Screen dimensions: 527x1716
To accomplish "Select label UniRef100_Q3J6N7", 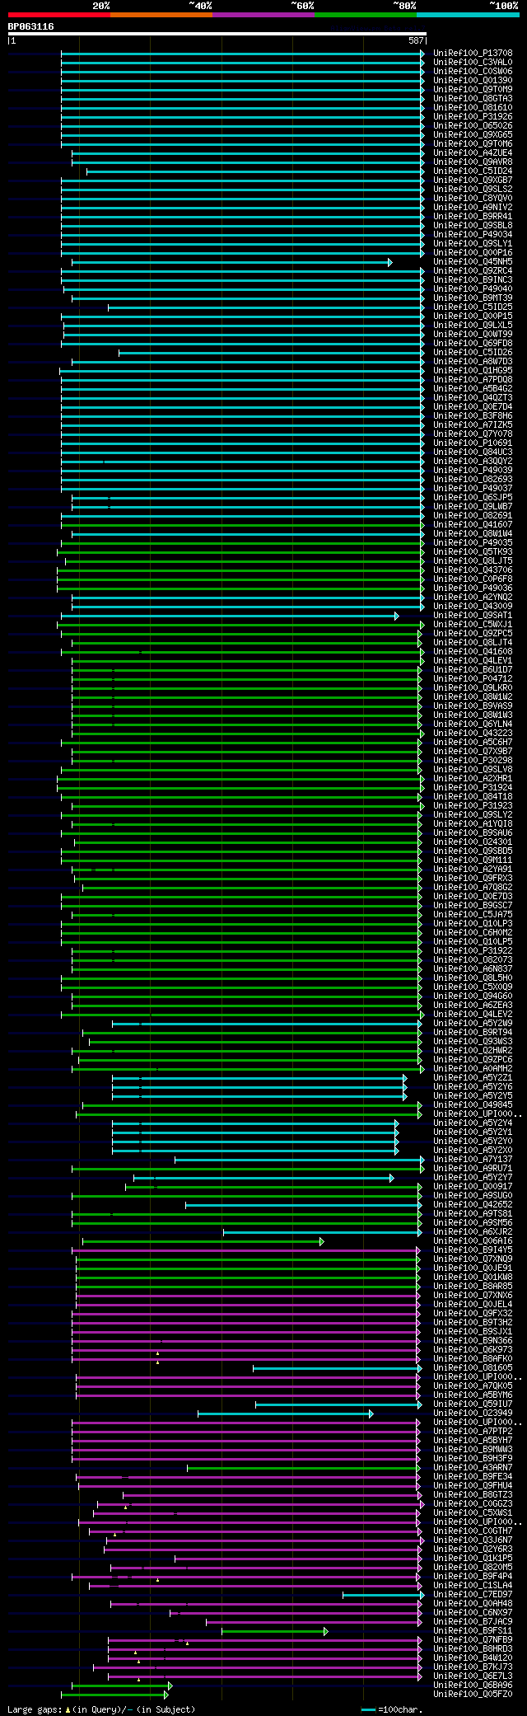I will tap(473, 1540).
